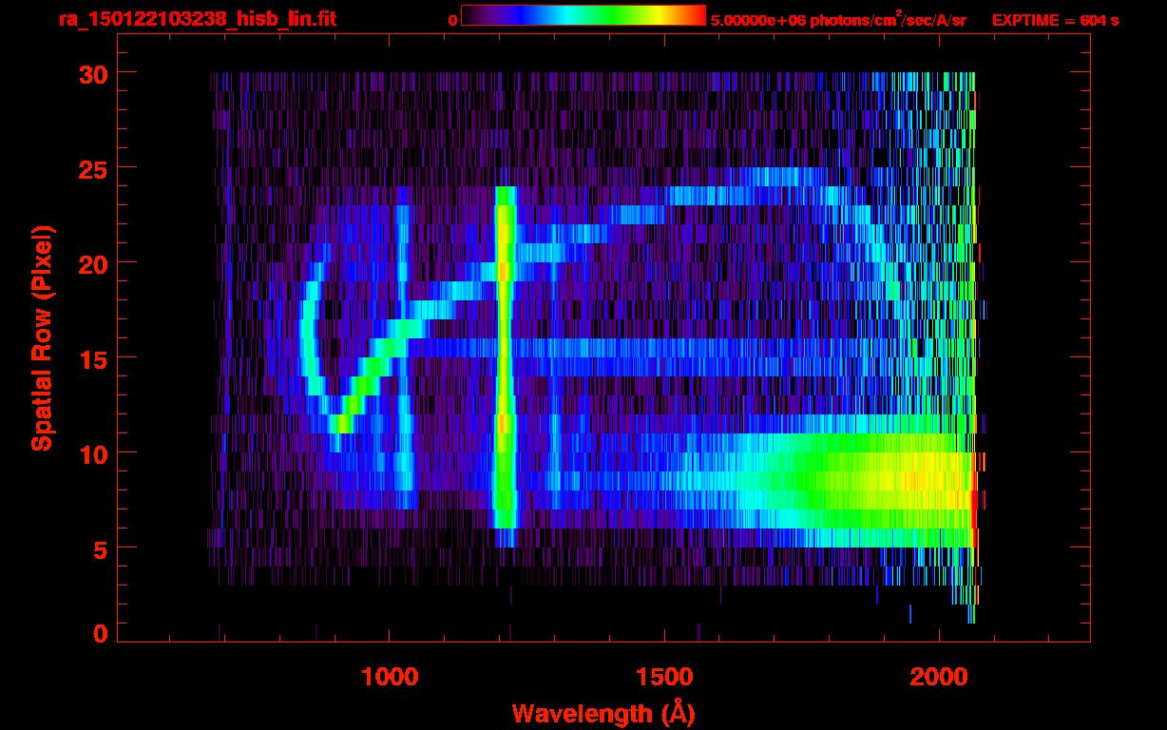Click the x-axis tick label 1000
This screenshot has height=730, width=1167.
[x=390, y=678]
